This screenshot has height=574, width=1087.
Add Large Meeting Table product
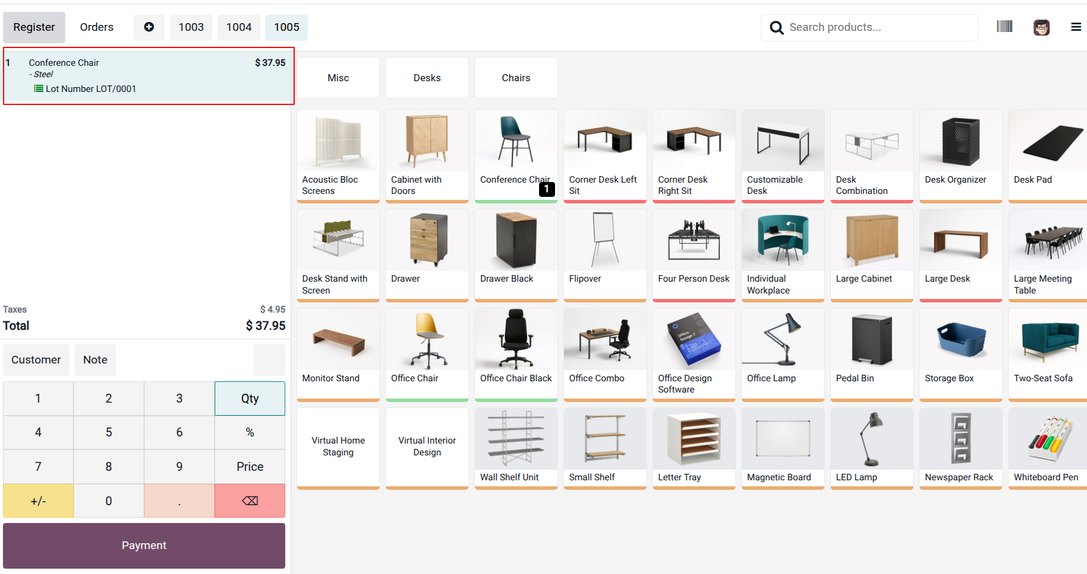point(1048,256)
